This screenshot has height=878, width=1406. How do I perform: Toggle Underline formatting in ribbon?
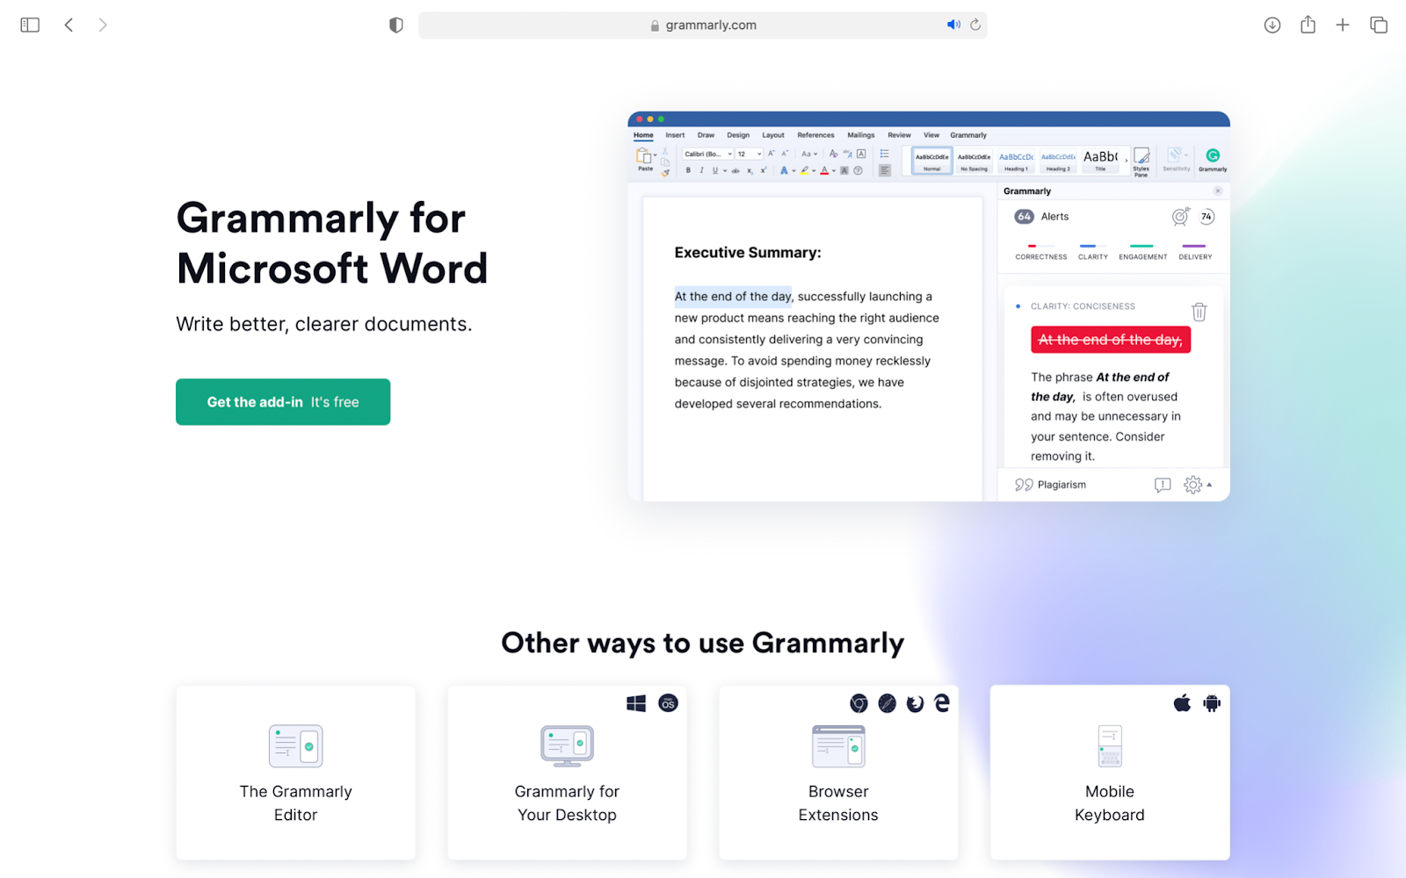pyautogui.click(x=714, y=170)
